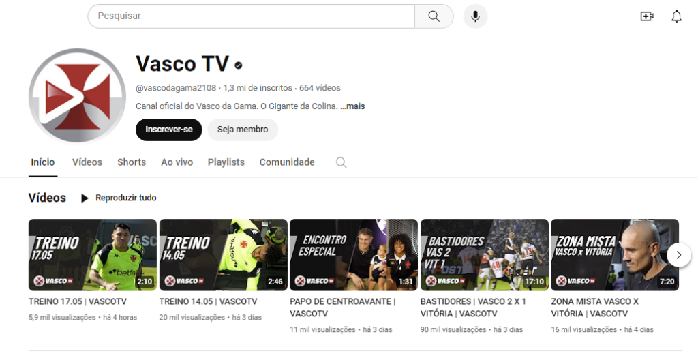698x360 pixels.
Task: Open the Vídeos section heading
Action: [47, 198]
